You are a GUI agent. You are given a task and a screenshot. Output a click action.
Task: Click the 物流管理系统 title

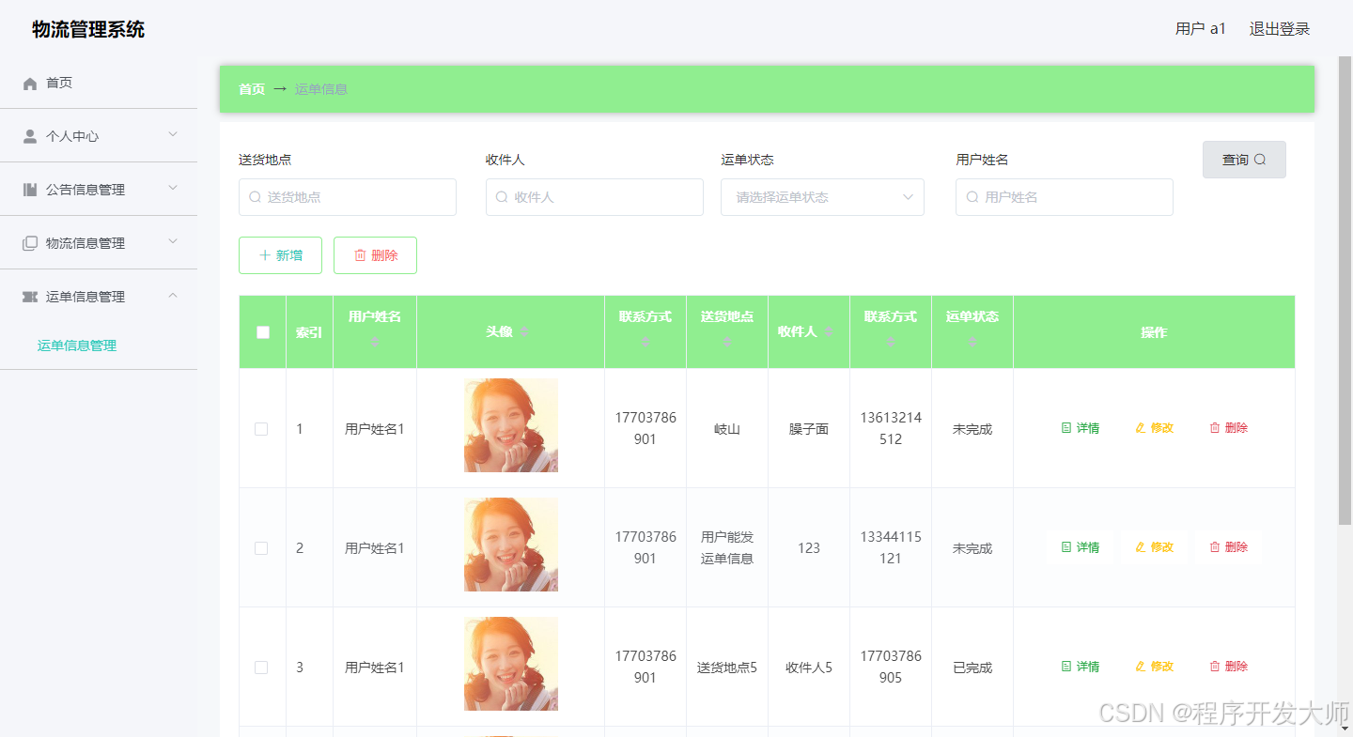[88, 29]
